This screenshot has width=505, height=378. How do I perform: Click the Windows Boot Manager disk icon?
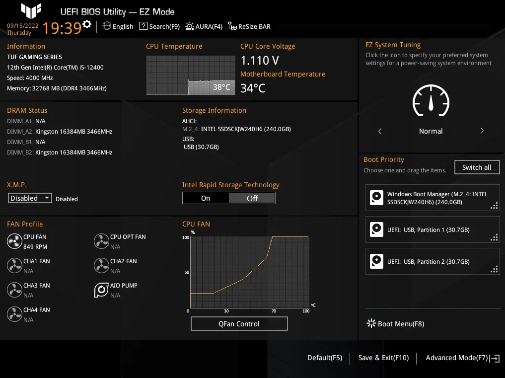376,198
